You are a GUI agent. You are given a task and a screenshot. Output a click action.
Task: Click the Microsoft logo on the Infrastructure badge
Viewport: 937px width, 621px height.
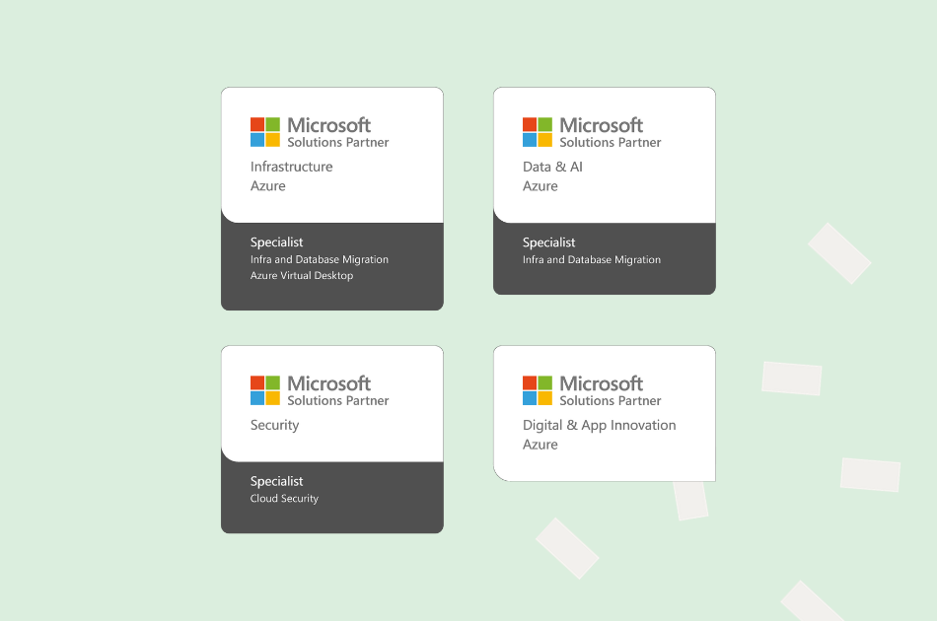tap(265, 132)
